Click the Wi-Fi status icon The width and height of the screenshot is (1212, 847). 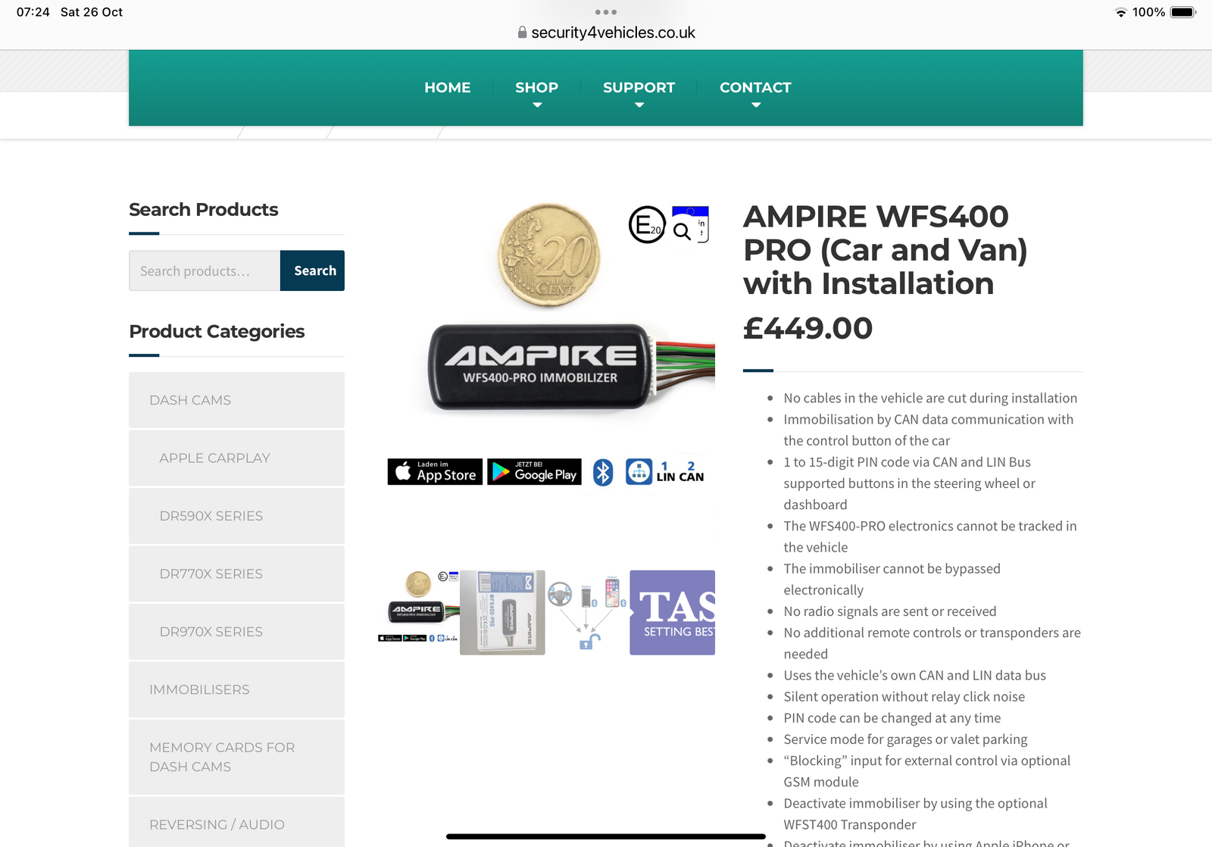[1121, 12]
